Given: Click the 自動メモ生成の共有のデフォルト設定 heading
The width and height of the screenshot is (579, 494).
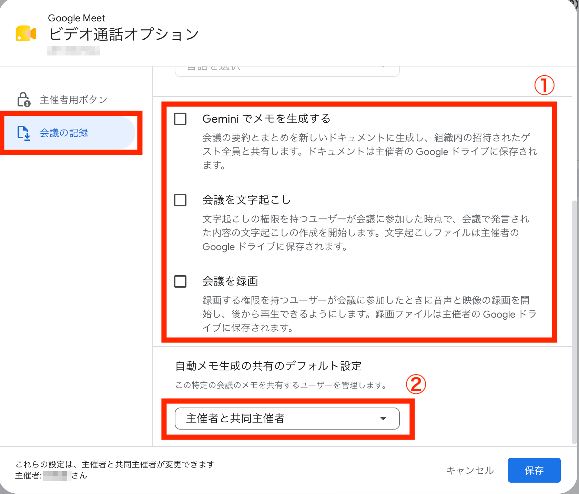Looking at the screenshot, I should tap(268, 366).
